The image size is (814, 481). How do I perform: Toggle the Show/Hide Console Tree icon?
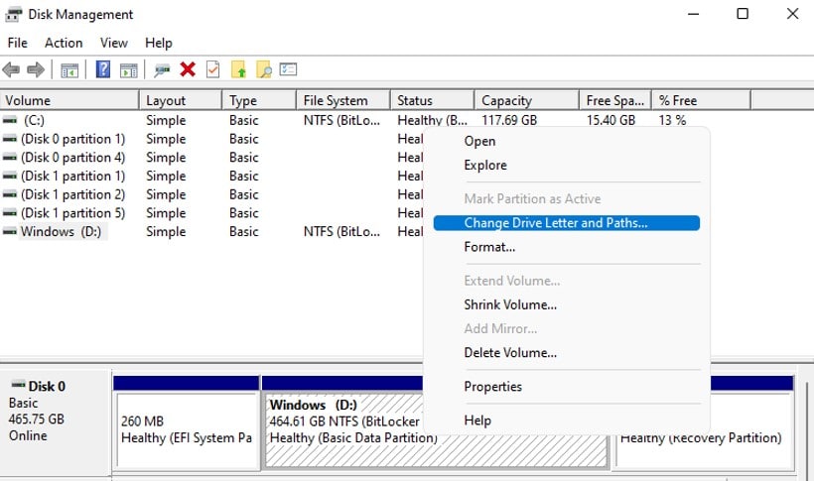(69, 70)
